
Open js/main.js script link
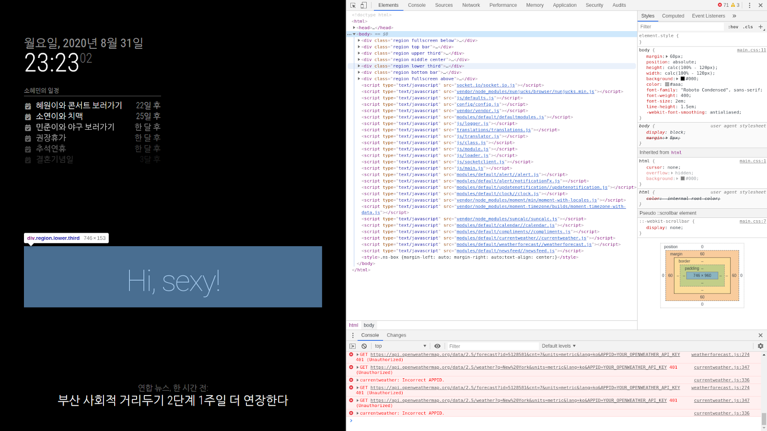[x=470, y=168]
